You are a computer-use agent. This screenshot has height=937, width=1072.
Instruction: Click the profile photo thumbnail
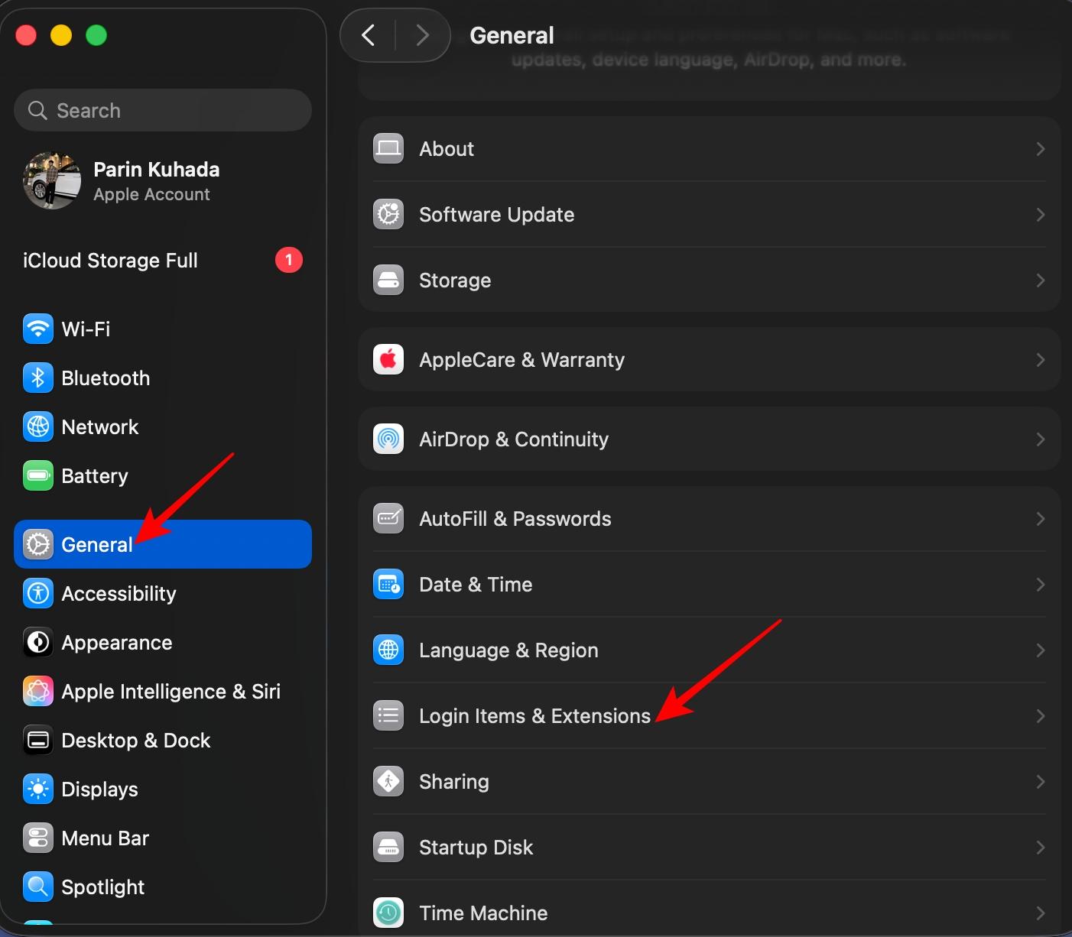pyautogui.click(x=52, y=181)
